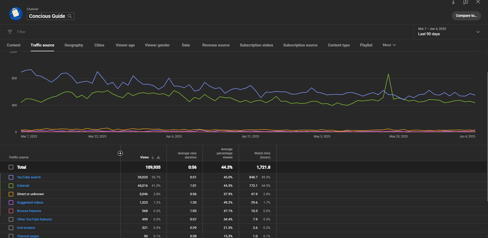Open the Concious Guide channel selector

[x=51, y=16]
